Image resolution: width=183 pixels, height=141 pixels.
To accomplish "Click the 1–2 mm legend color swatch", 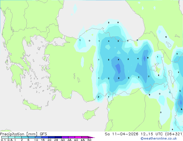I will (18, 137).
